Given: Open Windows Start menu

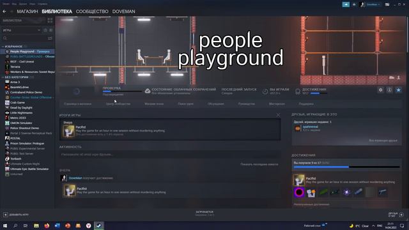Looking at the screenshot, I should [5, 226].
